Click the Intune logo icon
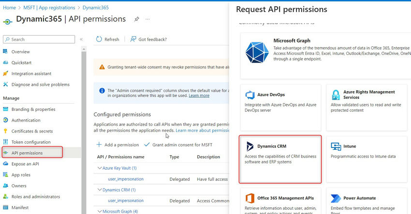Screen dimensions: 411x214 coord(336,147)
